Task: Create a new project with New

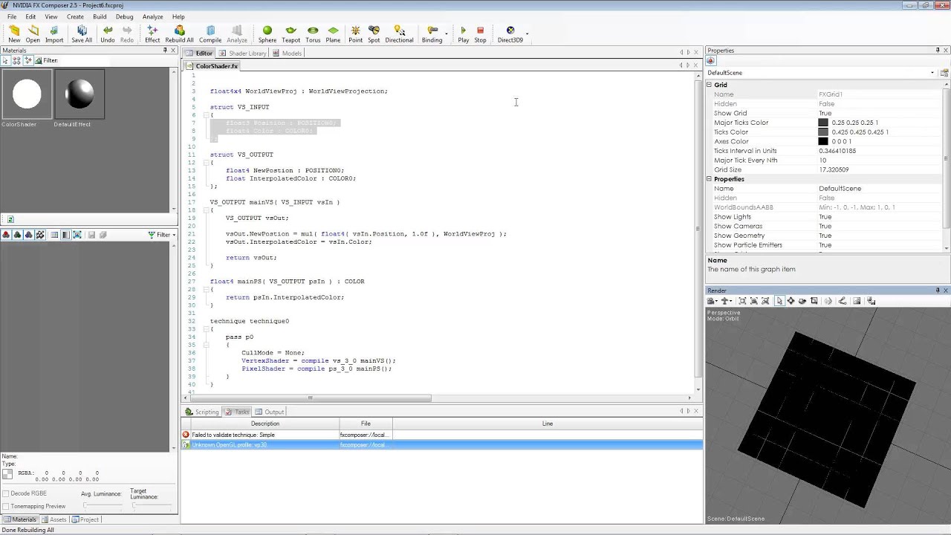Action: coord(14,34)
